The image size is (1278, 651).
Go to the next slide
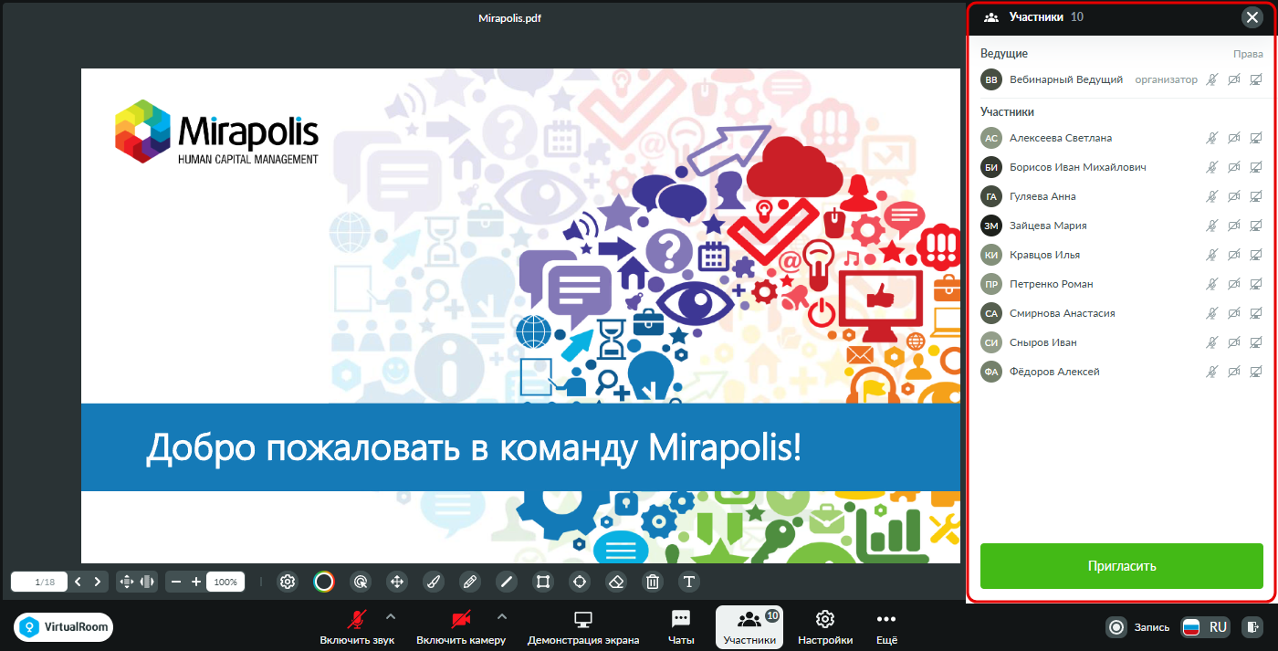pos(97,582)
